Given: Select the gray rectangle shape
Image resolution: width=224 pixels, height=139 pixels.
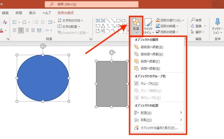Looking at the screenshot, I should [111, 84].
